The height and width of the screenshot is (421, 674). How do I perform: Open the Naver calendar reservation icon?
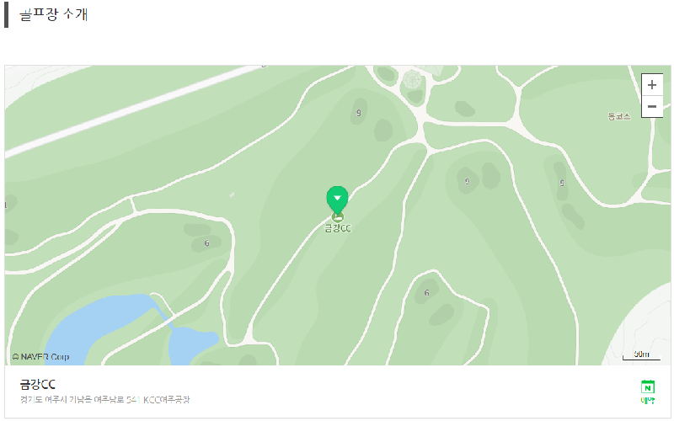(x=647, y=386)
